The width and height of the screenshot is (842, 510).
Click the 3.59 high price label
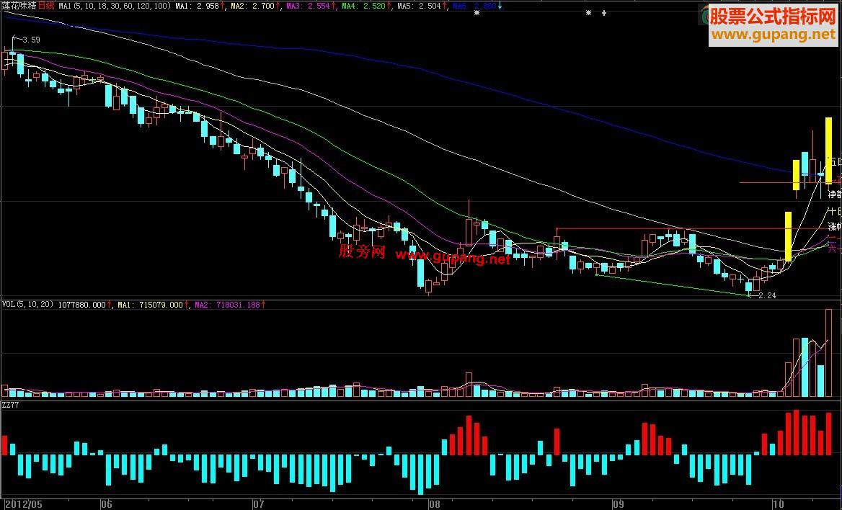pos(32,40)
